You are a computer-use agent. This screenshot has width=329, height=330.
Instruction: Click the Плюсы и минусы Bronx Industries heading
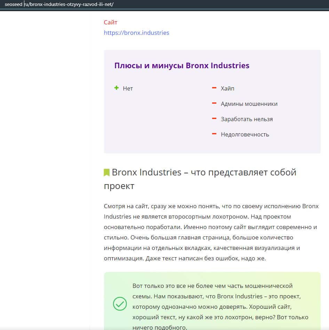tap(182, 65)
